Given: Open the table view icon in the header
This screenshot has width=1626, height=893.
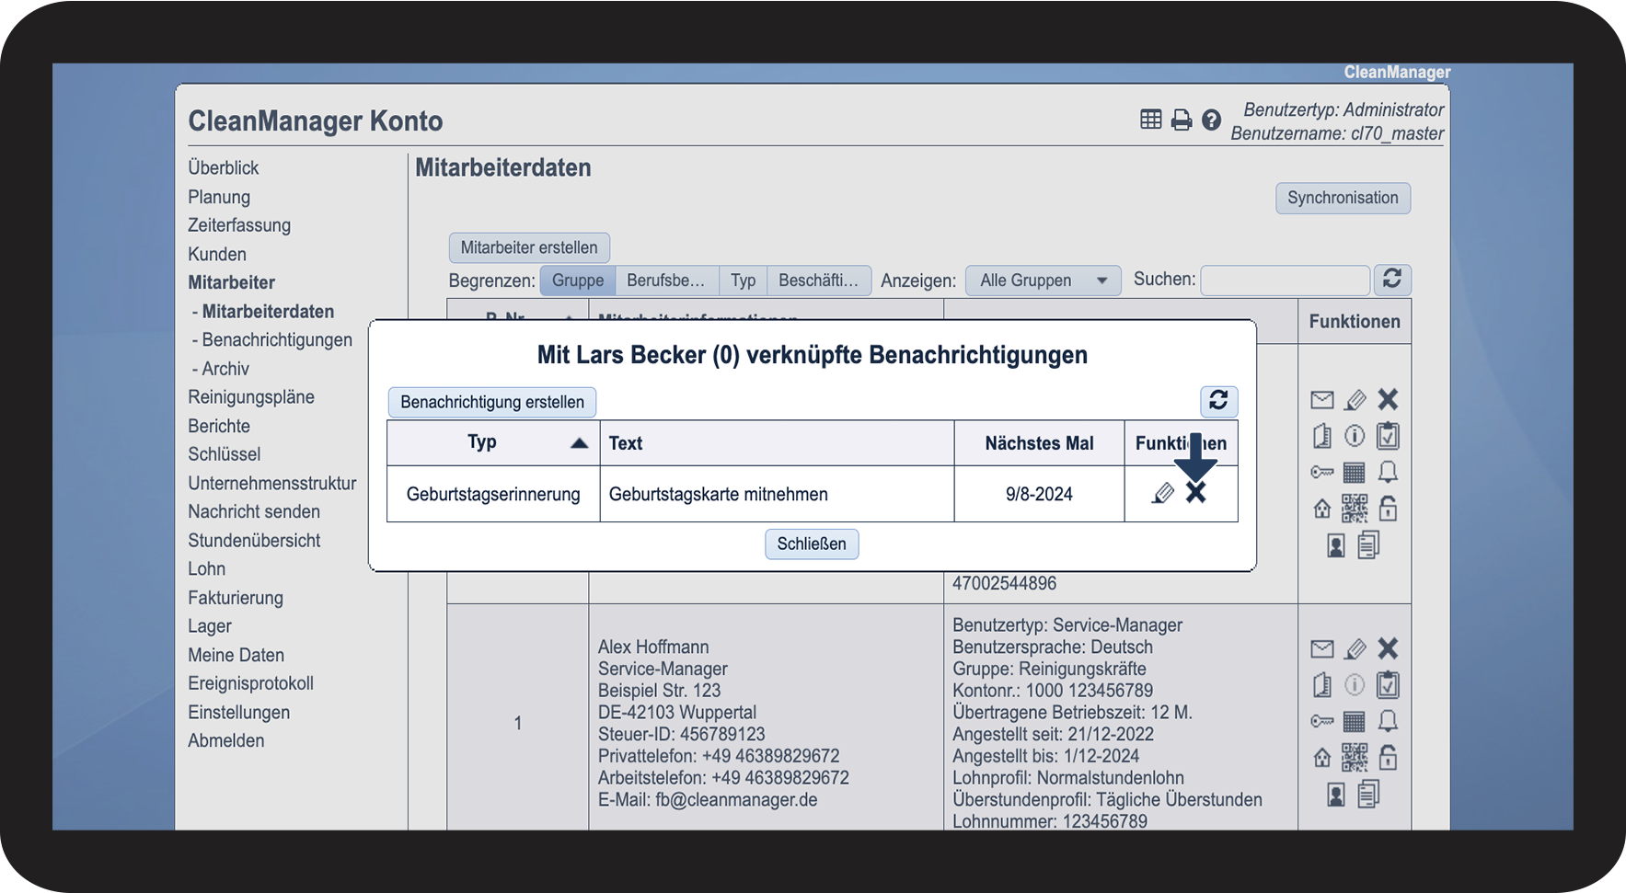Looking at the screenshot, I should pyautogui.click(x=1150, y=120).
